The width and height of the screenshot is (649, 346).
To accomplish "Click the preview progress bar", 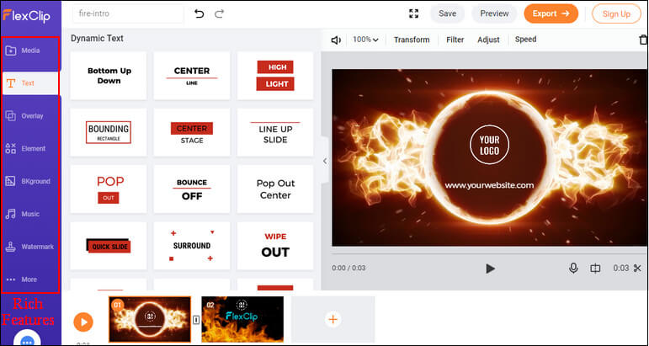I will (490, 253).
